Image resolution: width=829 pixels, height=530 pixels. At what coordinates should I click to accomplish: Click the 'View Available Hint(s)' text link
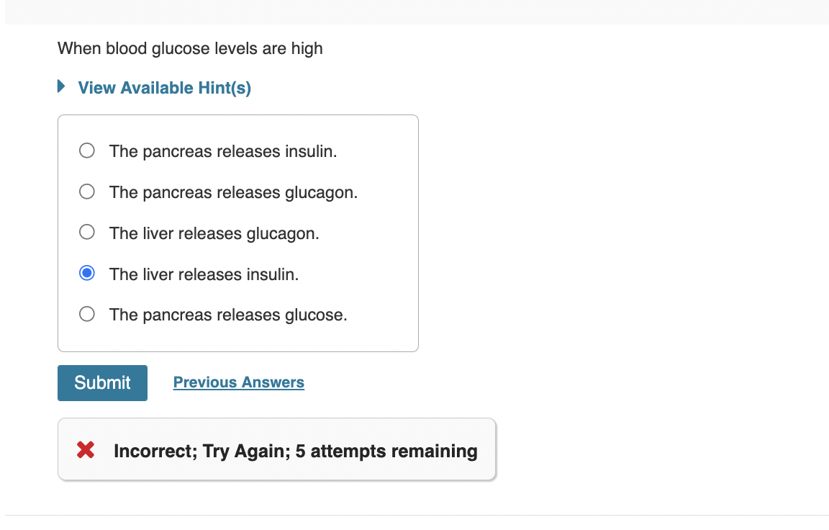coord(164,87)
